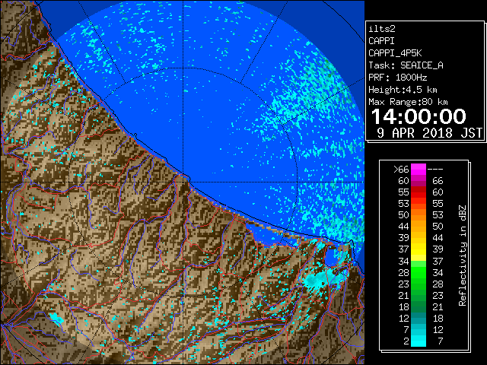Select the 'Max Range:80 km' line
This screenshot has height=365, width=487.
[408, 102]
